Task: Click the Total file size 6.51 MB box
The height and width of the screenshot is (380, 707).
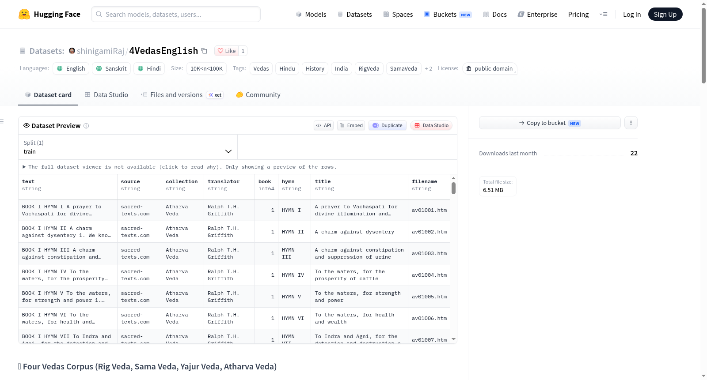Action: [498, 186]
